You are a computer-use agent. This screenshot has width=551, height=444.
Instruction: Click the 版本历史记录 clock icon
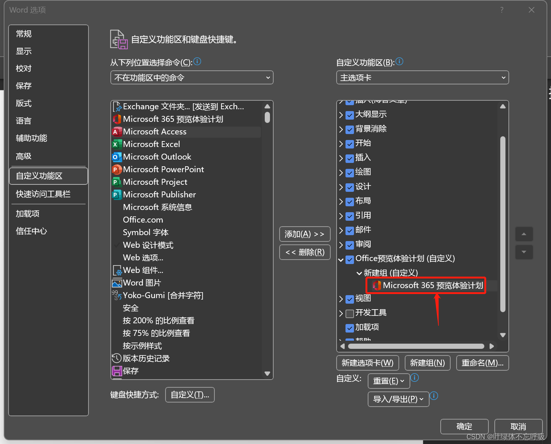point(117,358)
